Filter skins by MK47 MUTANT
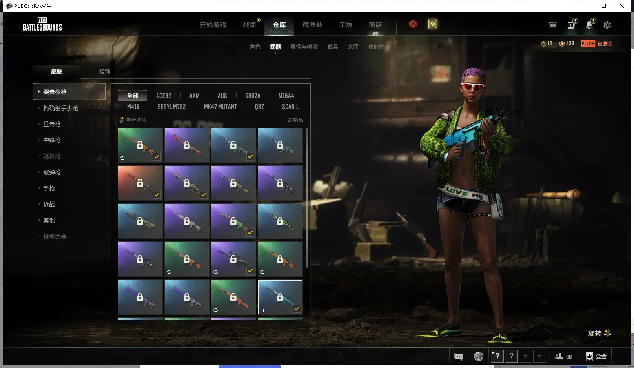The width and height of the screenshot is (634, 368). tap(220, 107)
